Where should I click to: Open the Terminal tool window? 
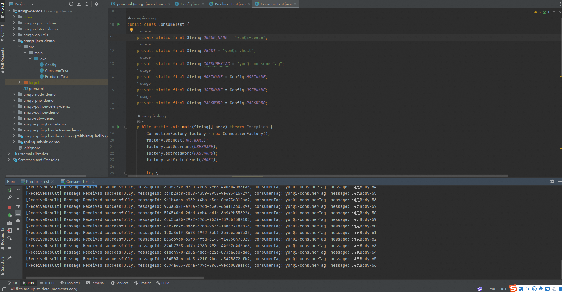[95, 283]
